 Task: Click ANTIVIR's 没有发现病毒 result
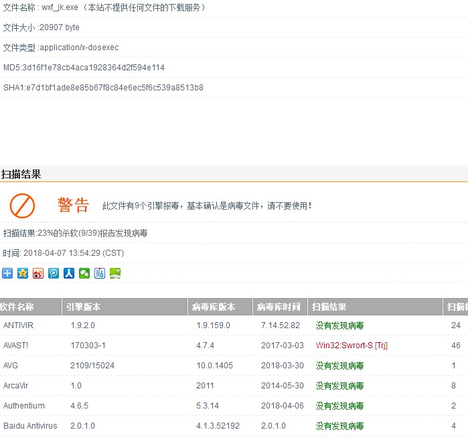coord(339,325)
